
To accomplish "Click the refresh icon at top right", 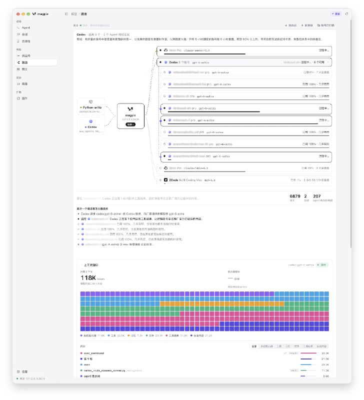I will [x=346, y=14].
